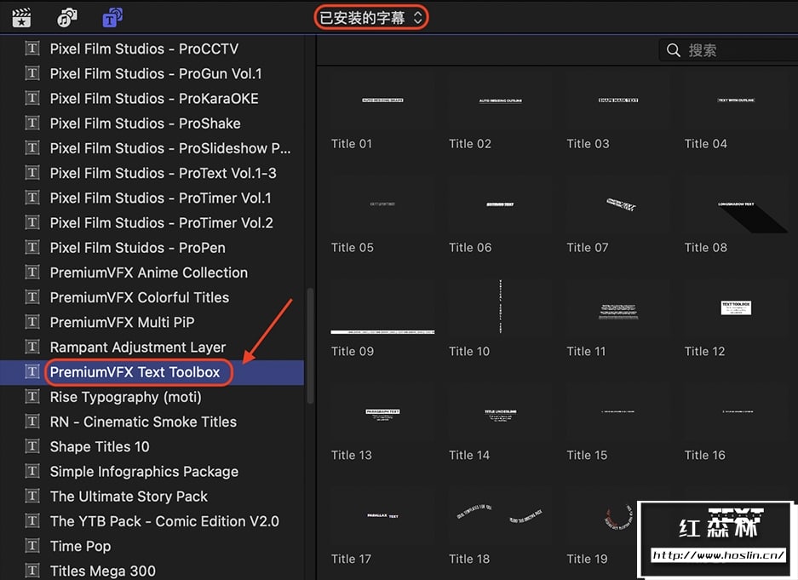798x580 pixels.
Task: Select RN - Cinematic Smoke Titles
Action: [143, 422]
